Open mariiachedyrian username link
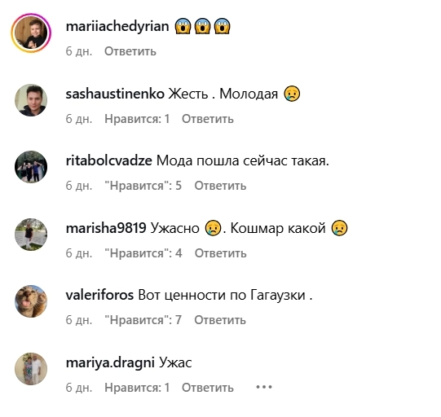Viewport: 441px width, 417px height. (117, 27)
